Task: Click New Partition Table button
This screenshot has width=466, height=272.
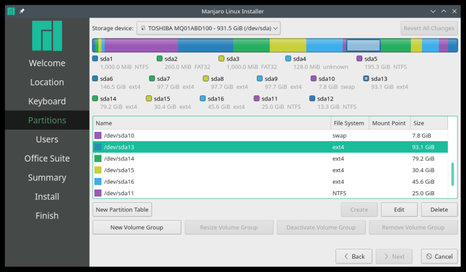Action: click(122, 210)
